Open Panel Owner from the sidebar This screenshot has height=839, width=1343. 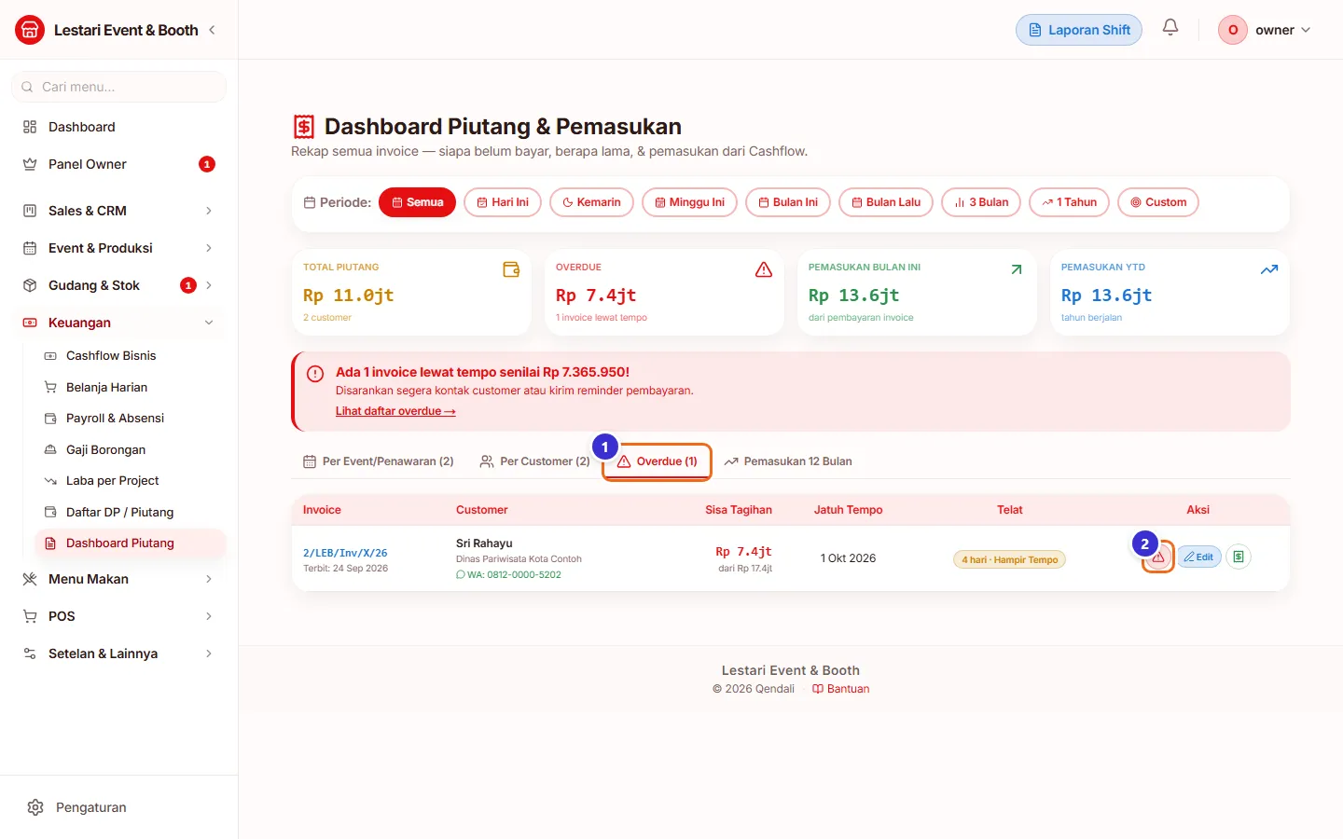(119, 164)
